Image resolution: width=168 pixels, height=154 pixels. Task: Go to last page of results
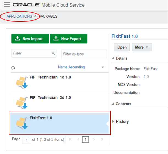102,139
